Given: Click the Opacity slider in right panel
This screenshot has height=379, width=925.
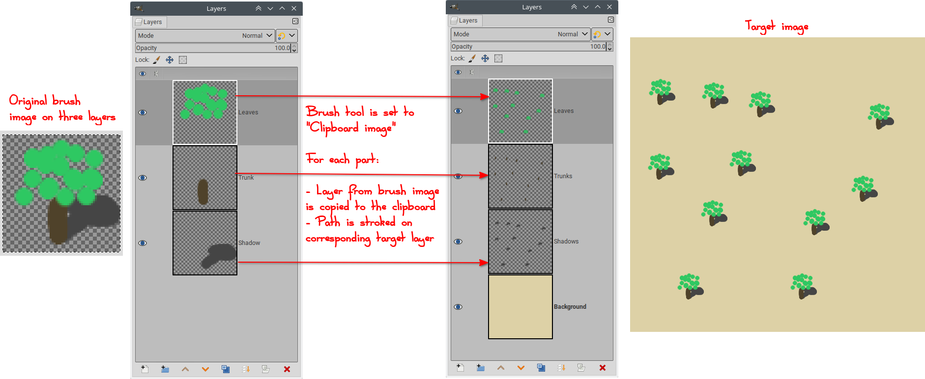Looking at the screenshot, I should coord(529,47).
